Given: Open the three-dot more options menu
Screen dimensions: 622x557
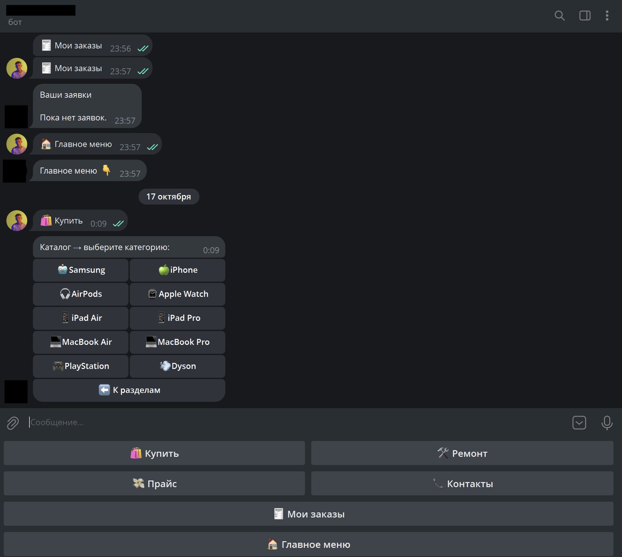Looking at the screenshot, I should (x=607, y=16).
